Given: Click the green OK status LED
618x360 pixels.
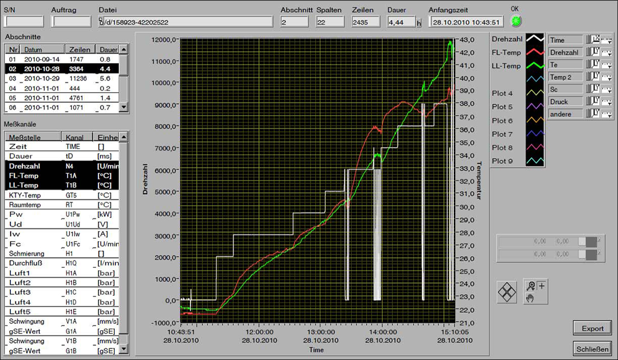Looking at the screenshot, I should pyautogui.click(x=516, y=21).
